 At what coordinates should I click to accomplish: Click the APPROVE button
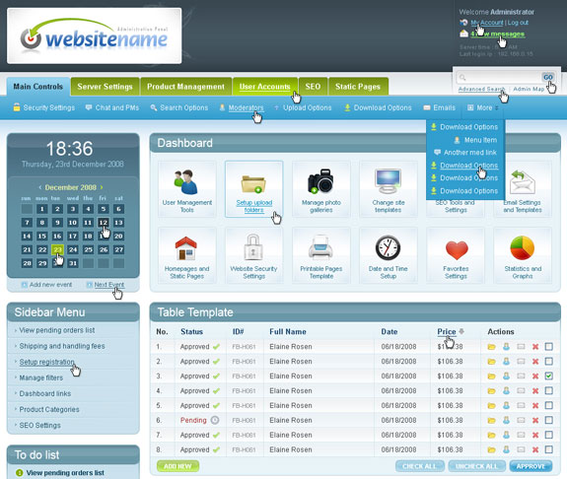pyautogui.click(x=531, y=466)
